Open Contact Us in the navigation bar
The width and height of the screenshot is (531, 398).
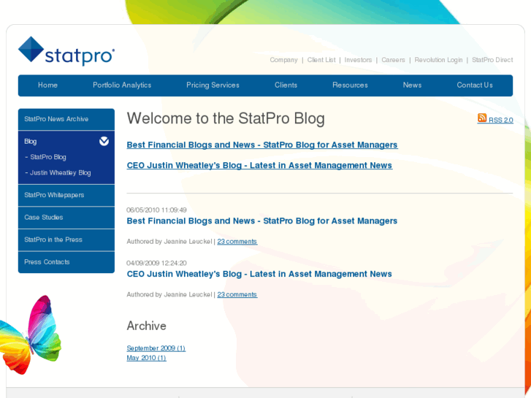[475, 85]
